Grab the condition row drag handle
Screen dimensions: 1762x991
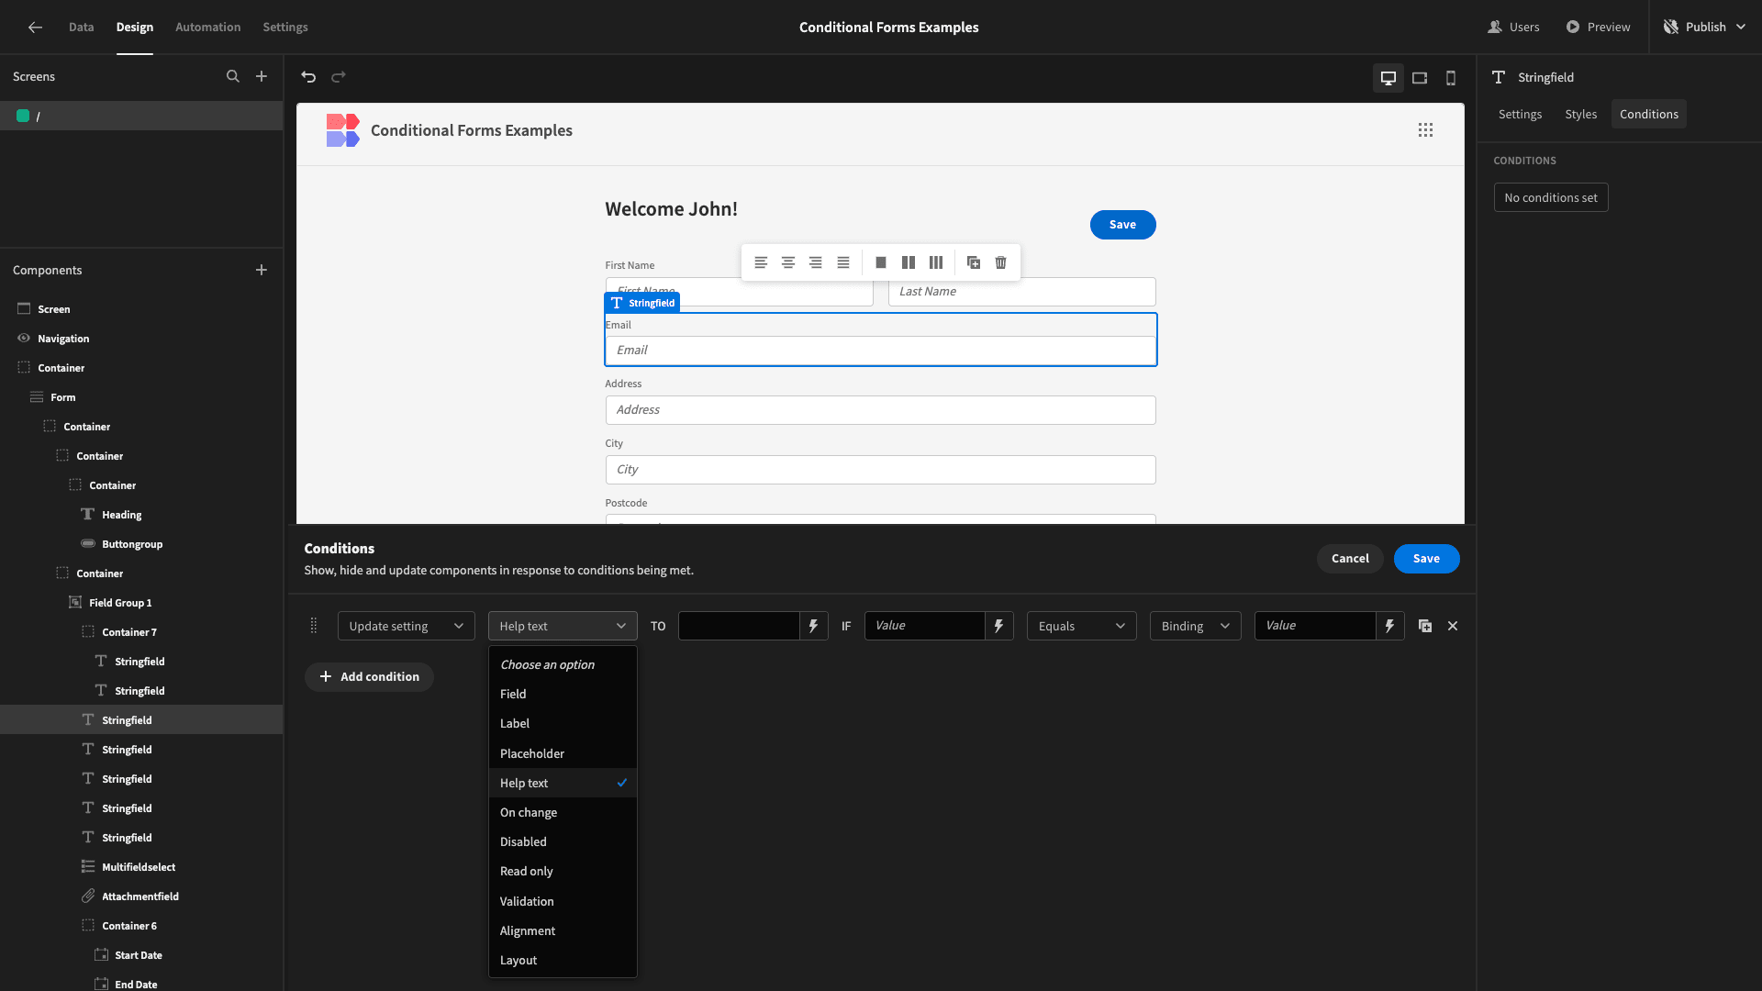pos(314,626)
